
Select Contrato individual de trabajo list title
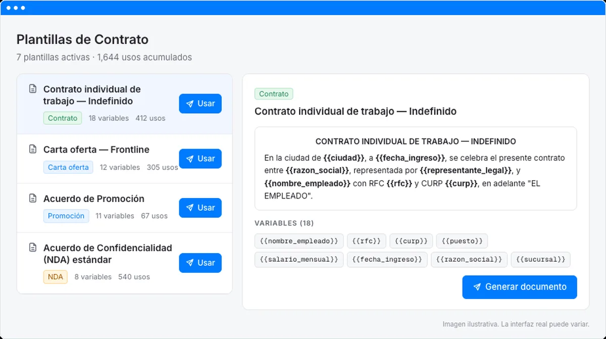92,95
